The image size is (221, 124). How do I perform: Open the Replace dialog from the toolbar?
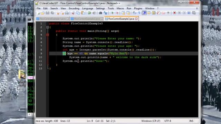click(105, 13)
